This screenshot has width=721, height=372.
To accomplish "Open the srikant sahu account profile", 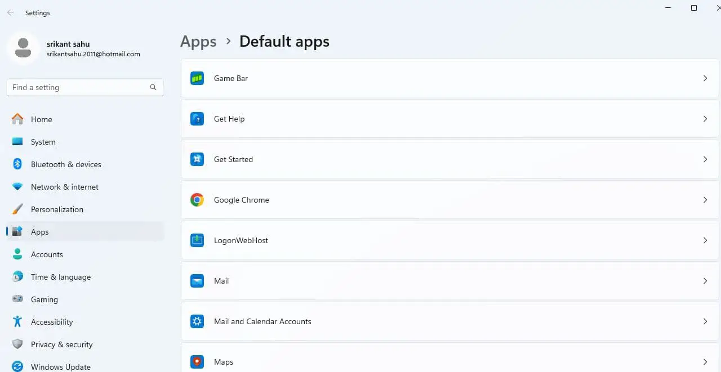I will (x=73, y=48).
